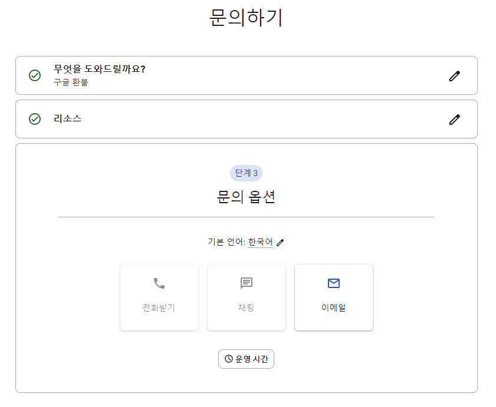
Task: Click the green checkmark beside 리소스
Action: (35, 118)
